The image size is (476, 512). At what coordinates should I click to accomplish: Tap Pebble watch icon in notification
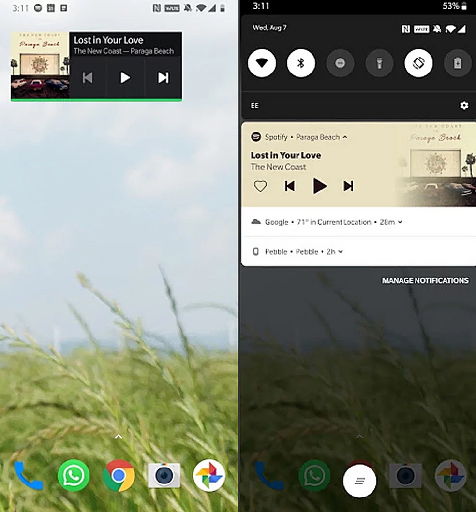256,251
